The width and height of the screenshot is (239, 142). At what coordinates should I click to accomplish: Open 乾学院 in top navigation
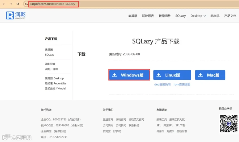215,16
